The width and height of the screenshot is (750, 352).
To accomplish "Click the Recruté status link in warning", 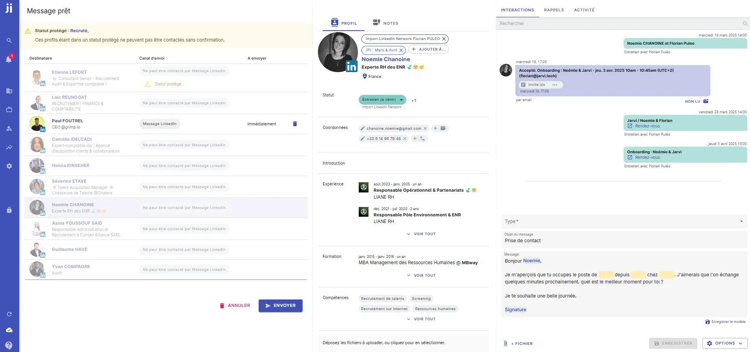I will point(79,31).
